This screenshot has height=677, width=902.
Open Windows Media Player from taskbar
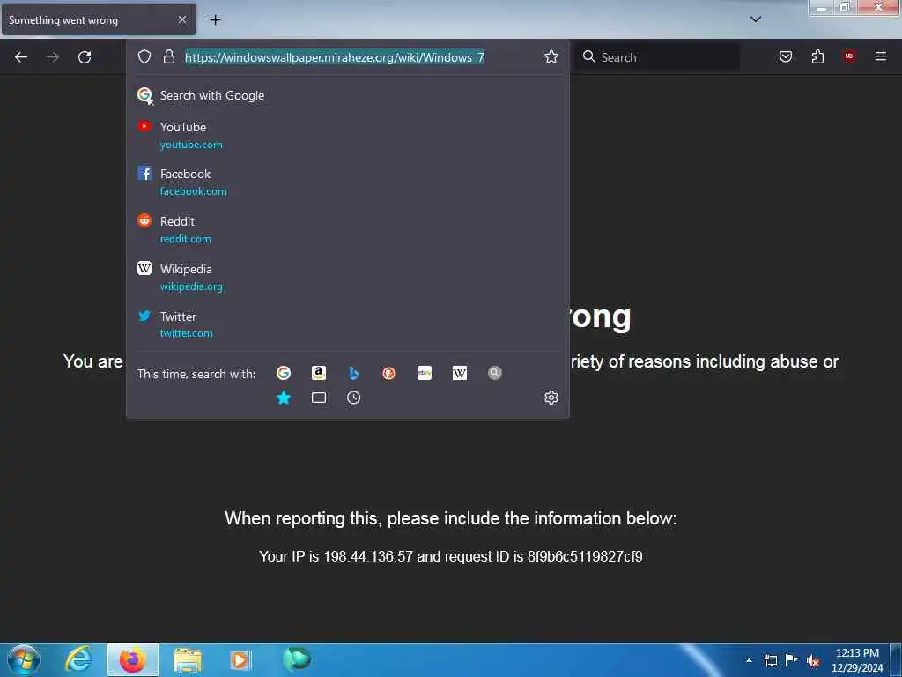240,659
